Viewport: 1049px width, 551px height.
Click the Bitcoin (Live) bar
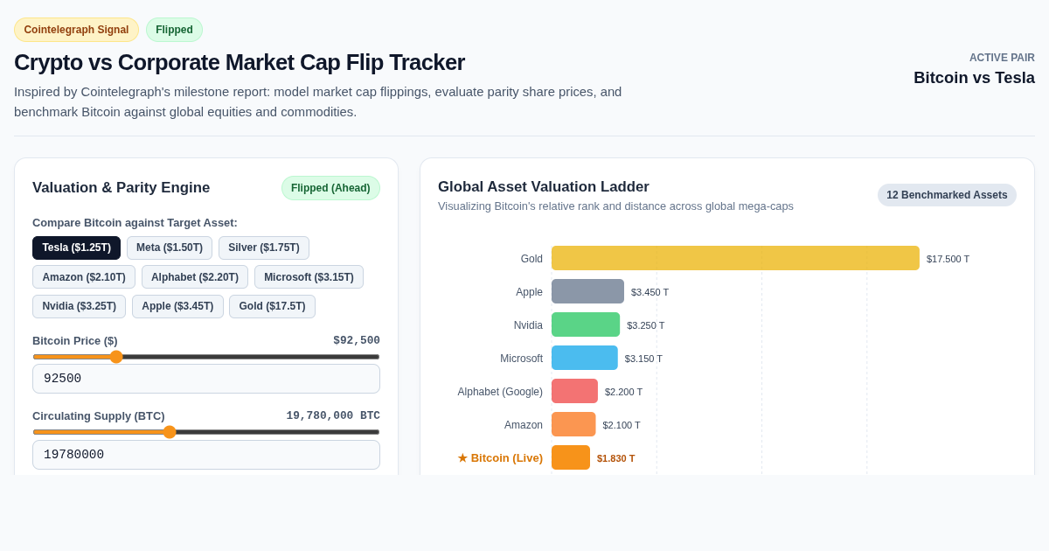pos(571,457)
